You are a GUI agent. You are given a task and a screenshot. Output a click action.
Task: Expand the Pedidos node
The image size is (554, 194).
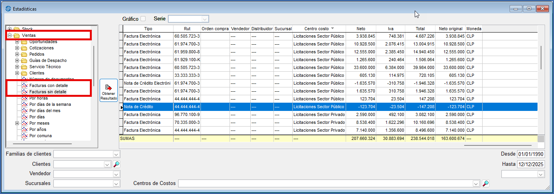[x=17, y=54]
